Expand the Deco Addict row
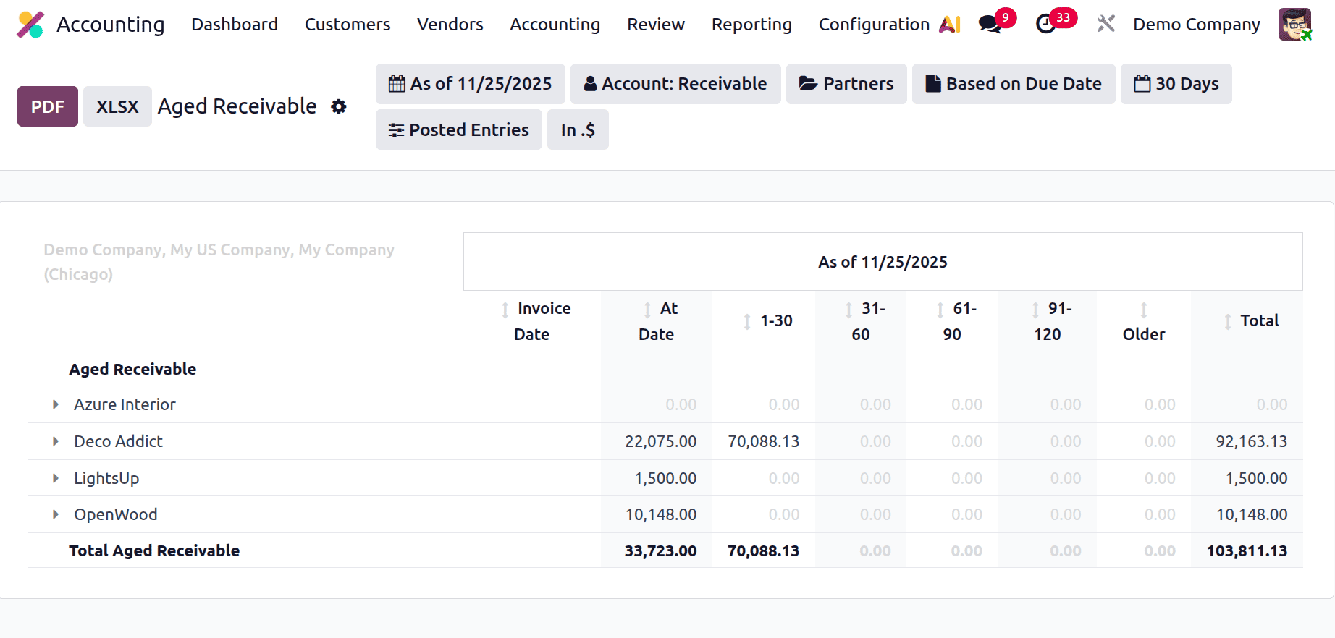 (56, 441)
